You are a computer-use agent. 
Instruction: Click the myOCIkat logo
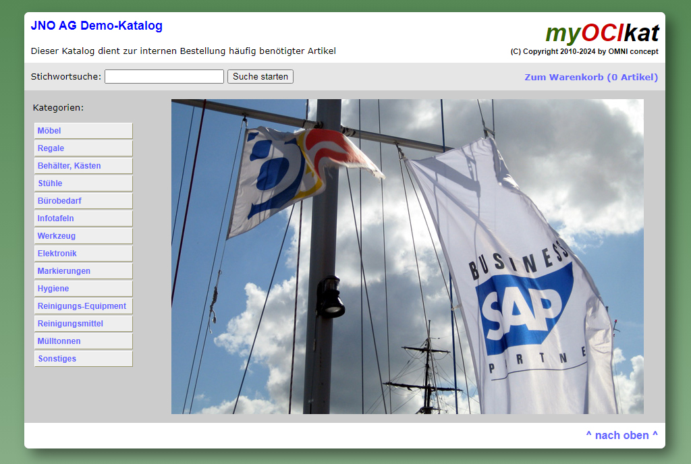[x=602, y=34]
